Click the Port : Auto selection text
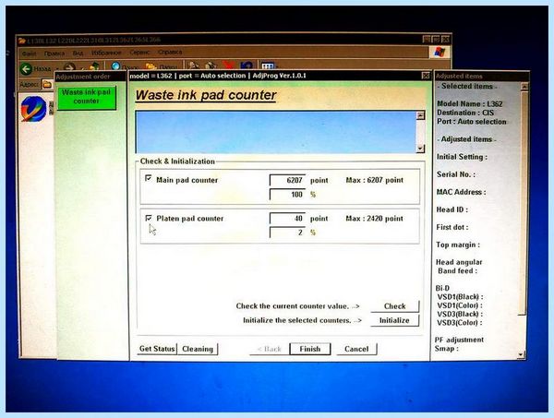Screen dimensions: 554x418 [x=472, y=122]
